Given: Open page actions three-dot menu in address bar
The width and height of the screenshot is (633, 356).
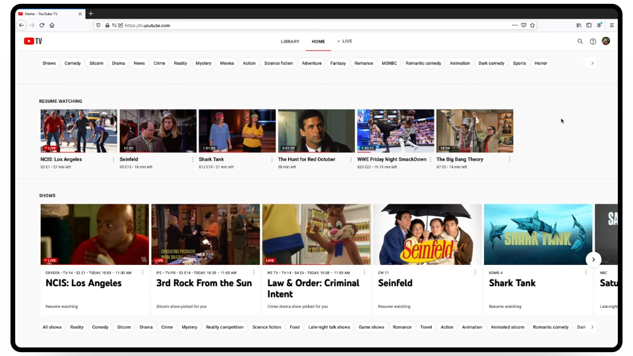Looking at the screenshot, I should [x=515, y=25].
